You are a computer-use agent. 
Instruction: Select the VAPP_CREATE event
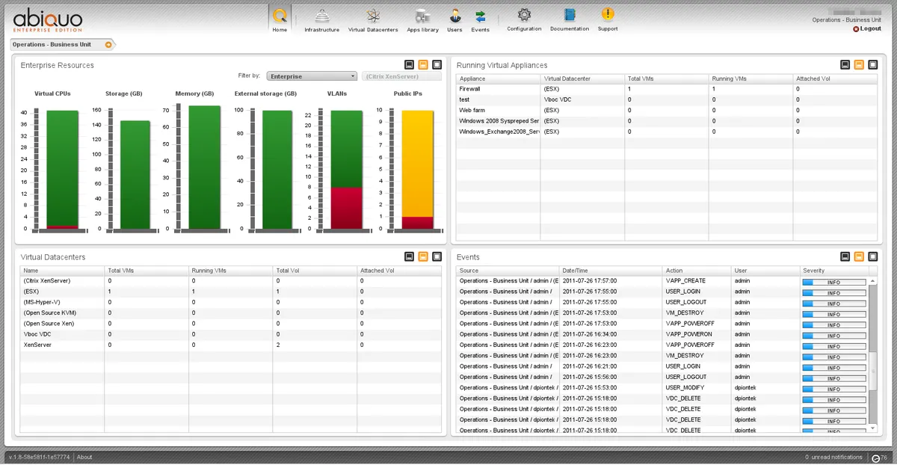pos(662,281)
